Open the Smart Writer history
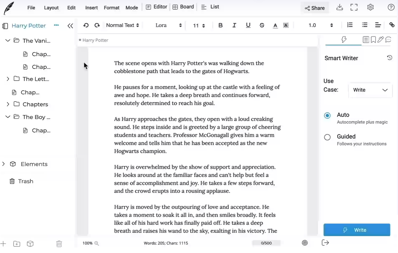Image resolution: width=398 pixels, height=253 pixels. [389, 58]
